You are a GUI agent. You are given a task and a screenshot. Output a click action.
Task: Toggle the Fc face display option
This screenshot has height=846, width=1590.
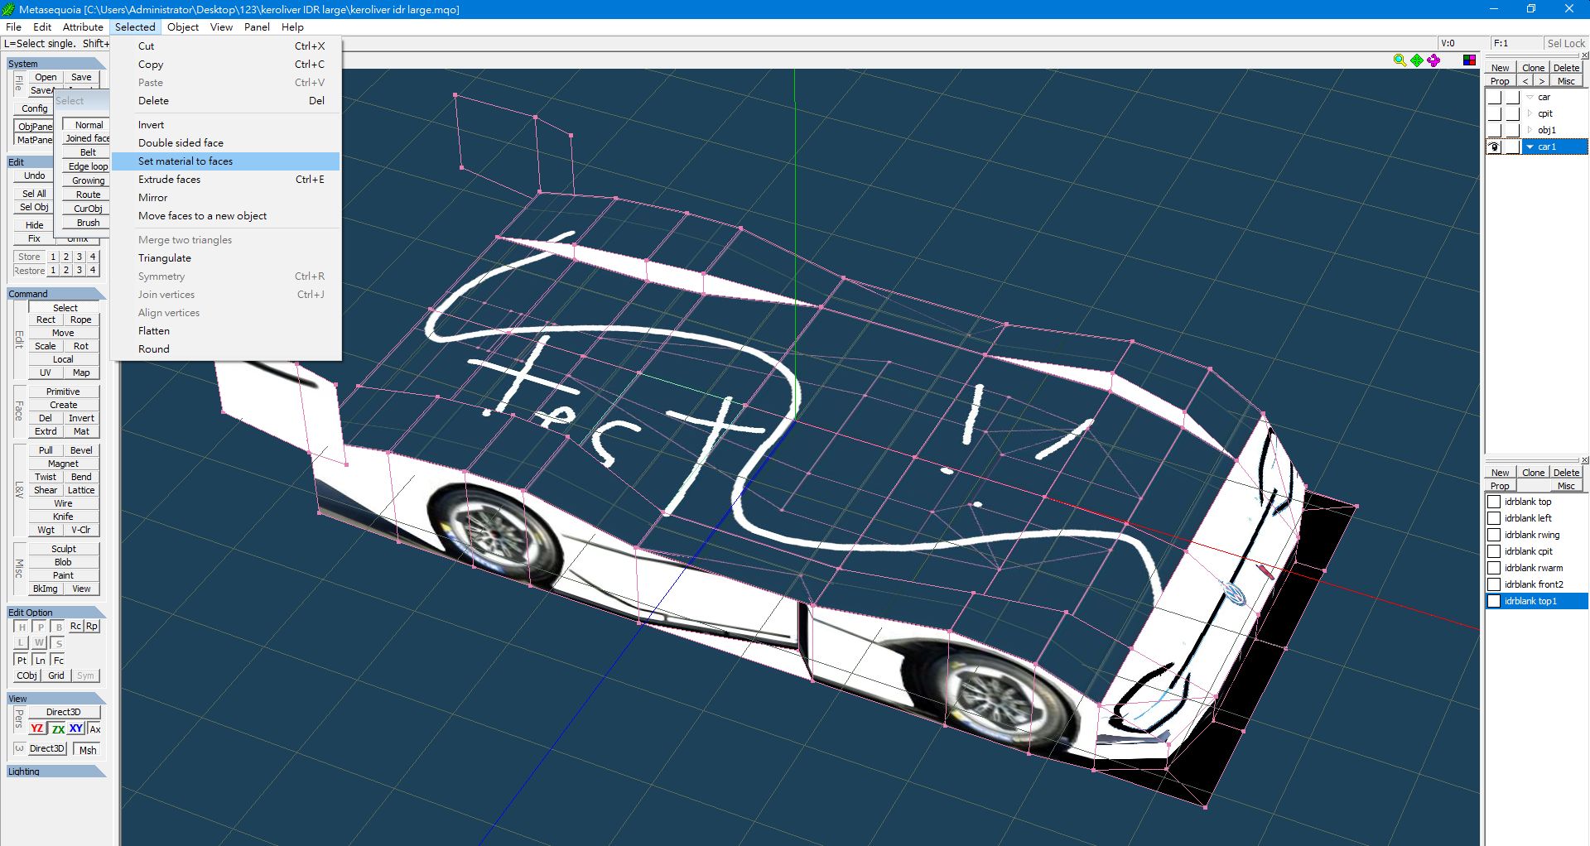[59, 660]
